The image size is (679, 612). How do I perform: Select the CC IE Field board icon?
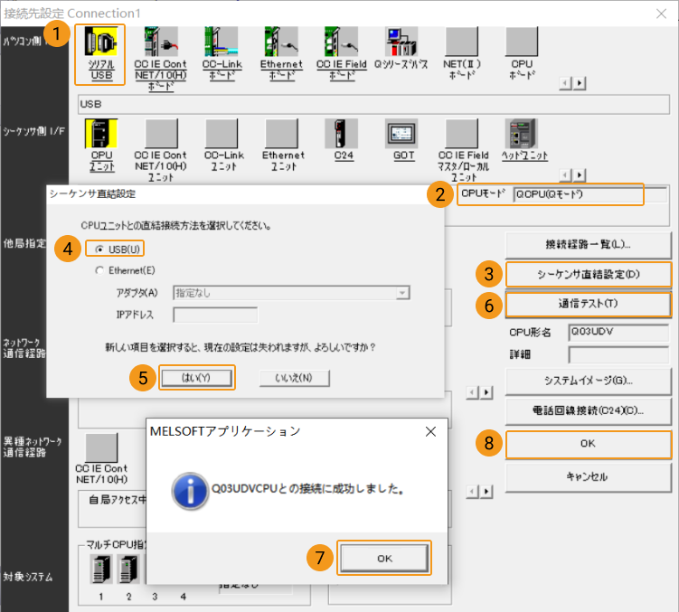(342, 42)
